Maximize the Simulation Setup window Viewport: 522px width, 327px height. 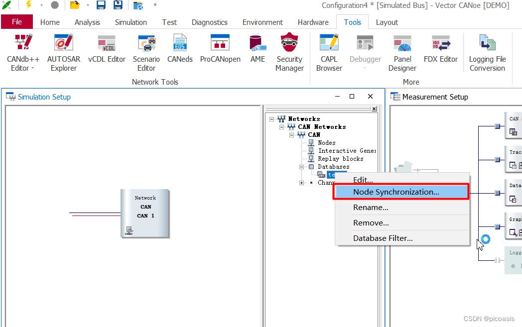(x=352, y=97)
